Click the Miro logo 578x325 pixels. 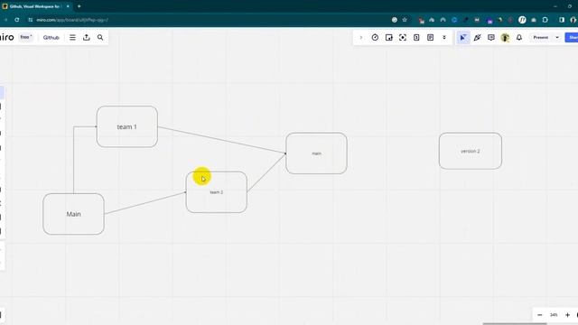(x=6, y=38)
